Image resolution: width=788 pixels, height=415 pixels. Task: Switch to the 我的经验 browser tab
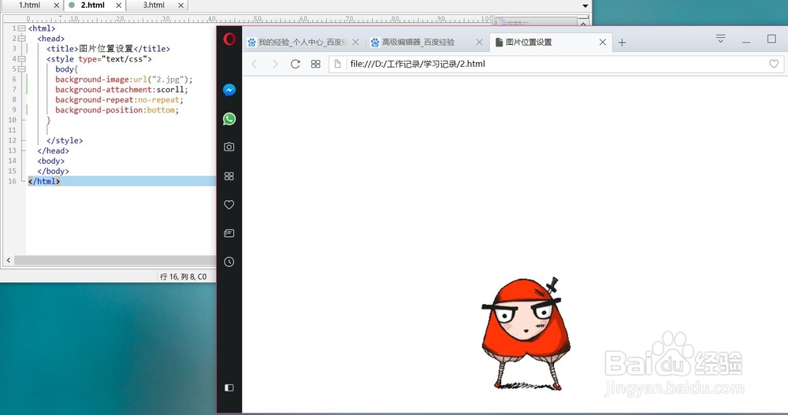[x=303, y=43]
